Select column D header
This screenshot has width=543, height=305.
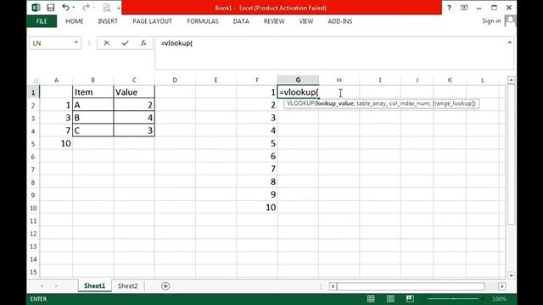pos(175,80)
